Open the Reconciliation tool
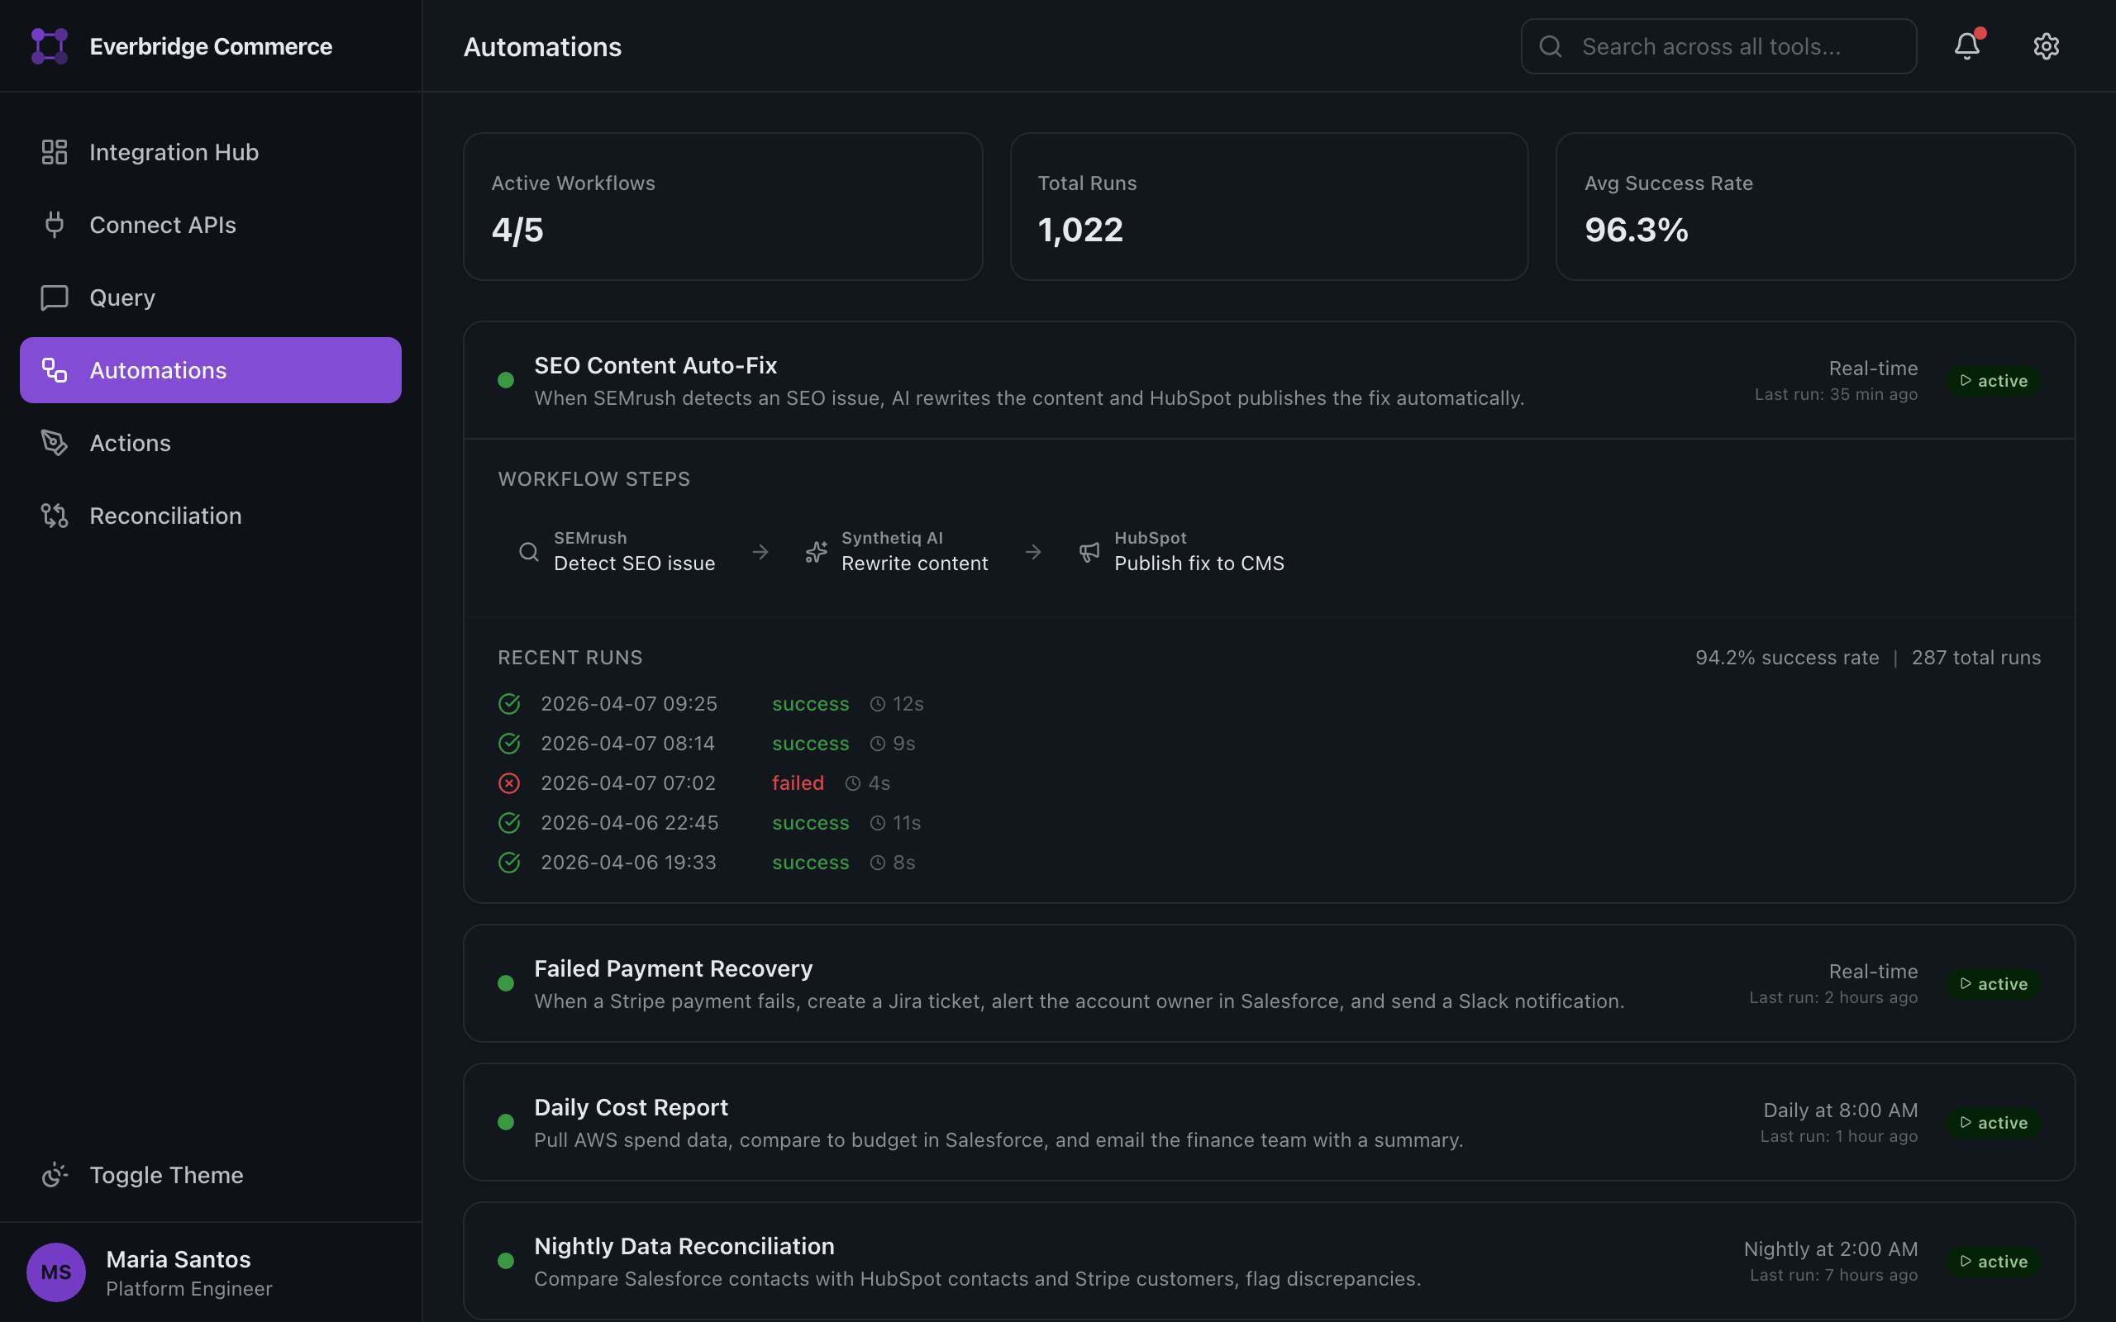The height and width of the screenshot is (1322, 2116). tap(165, 515)
